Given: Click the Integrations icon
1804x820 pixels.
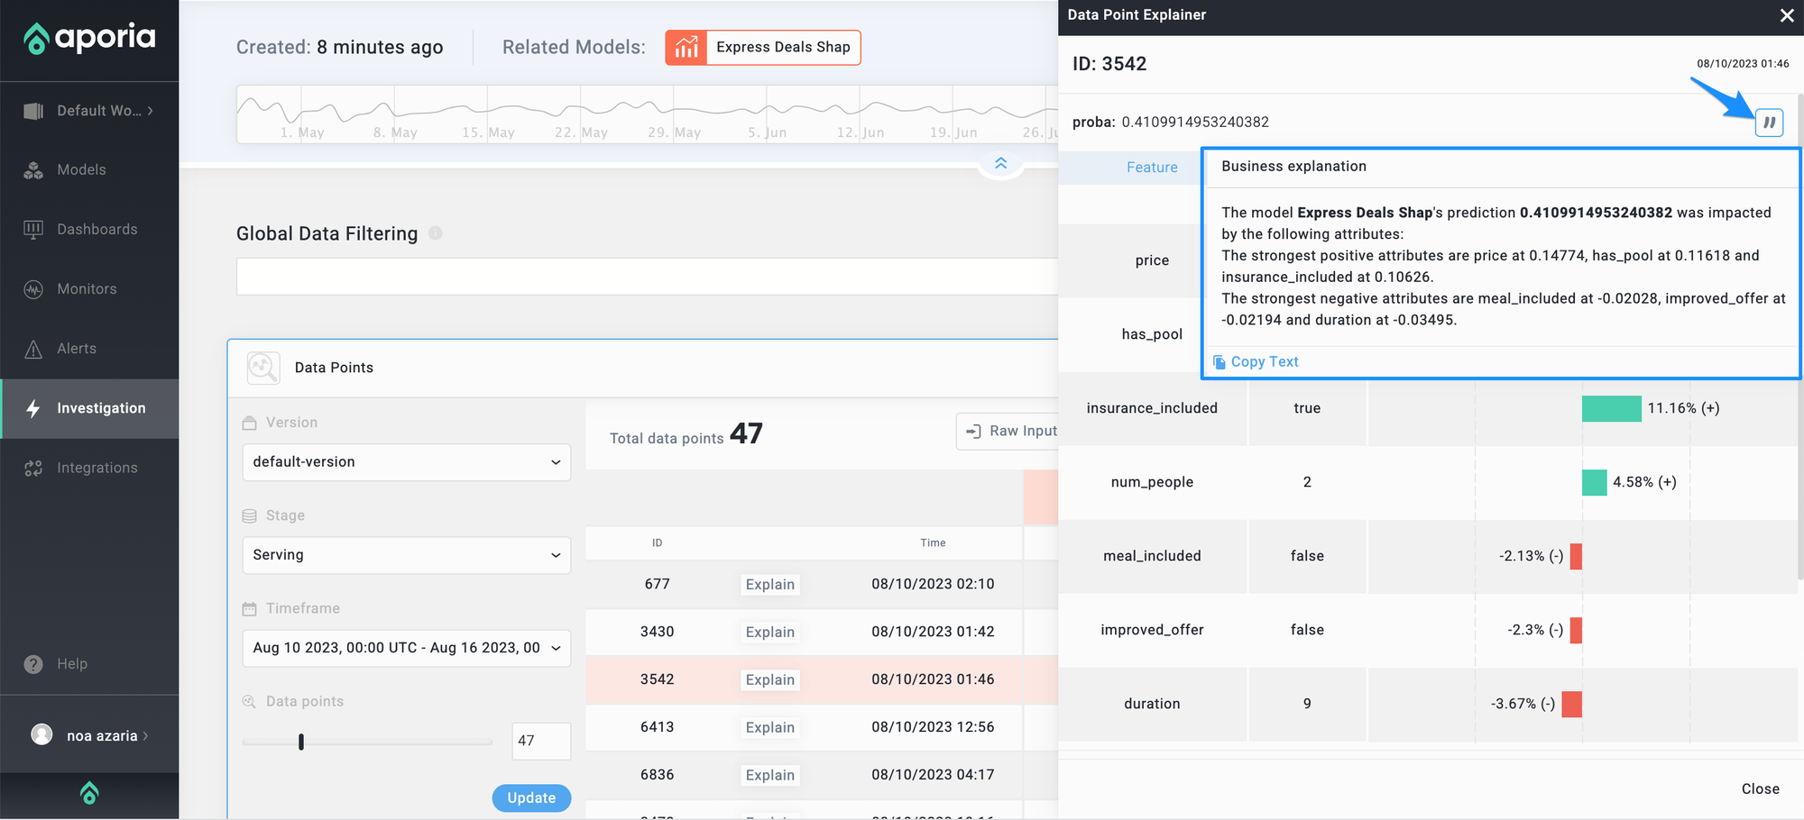Looking at the screenshot, I should click(x=33, y=468).
